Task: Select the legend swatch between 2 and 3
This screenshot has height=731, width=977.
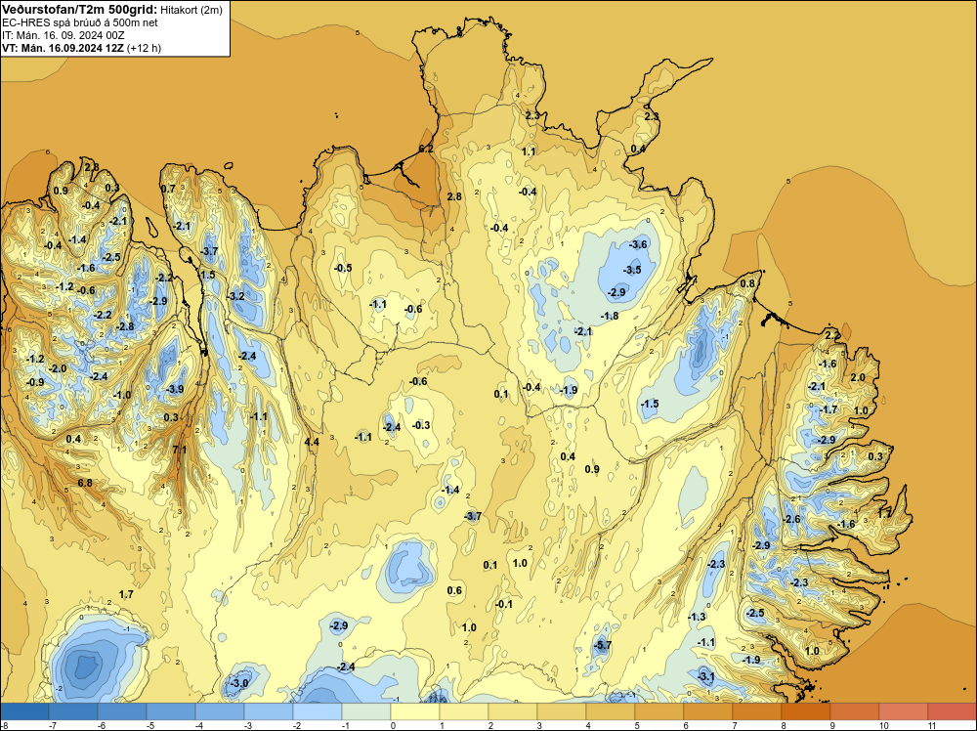Action: pyautogui.click(x=513, y=711)
